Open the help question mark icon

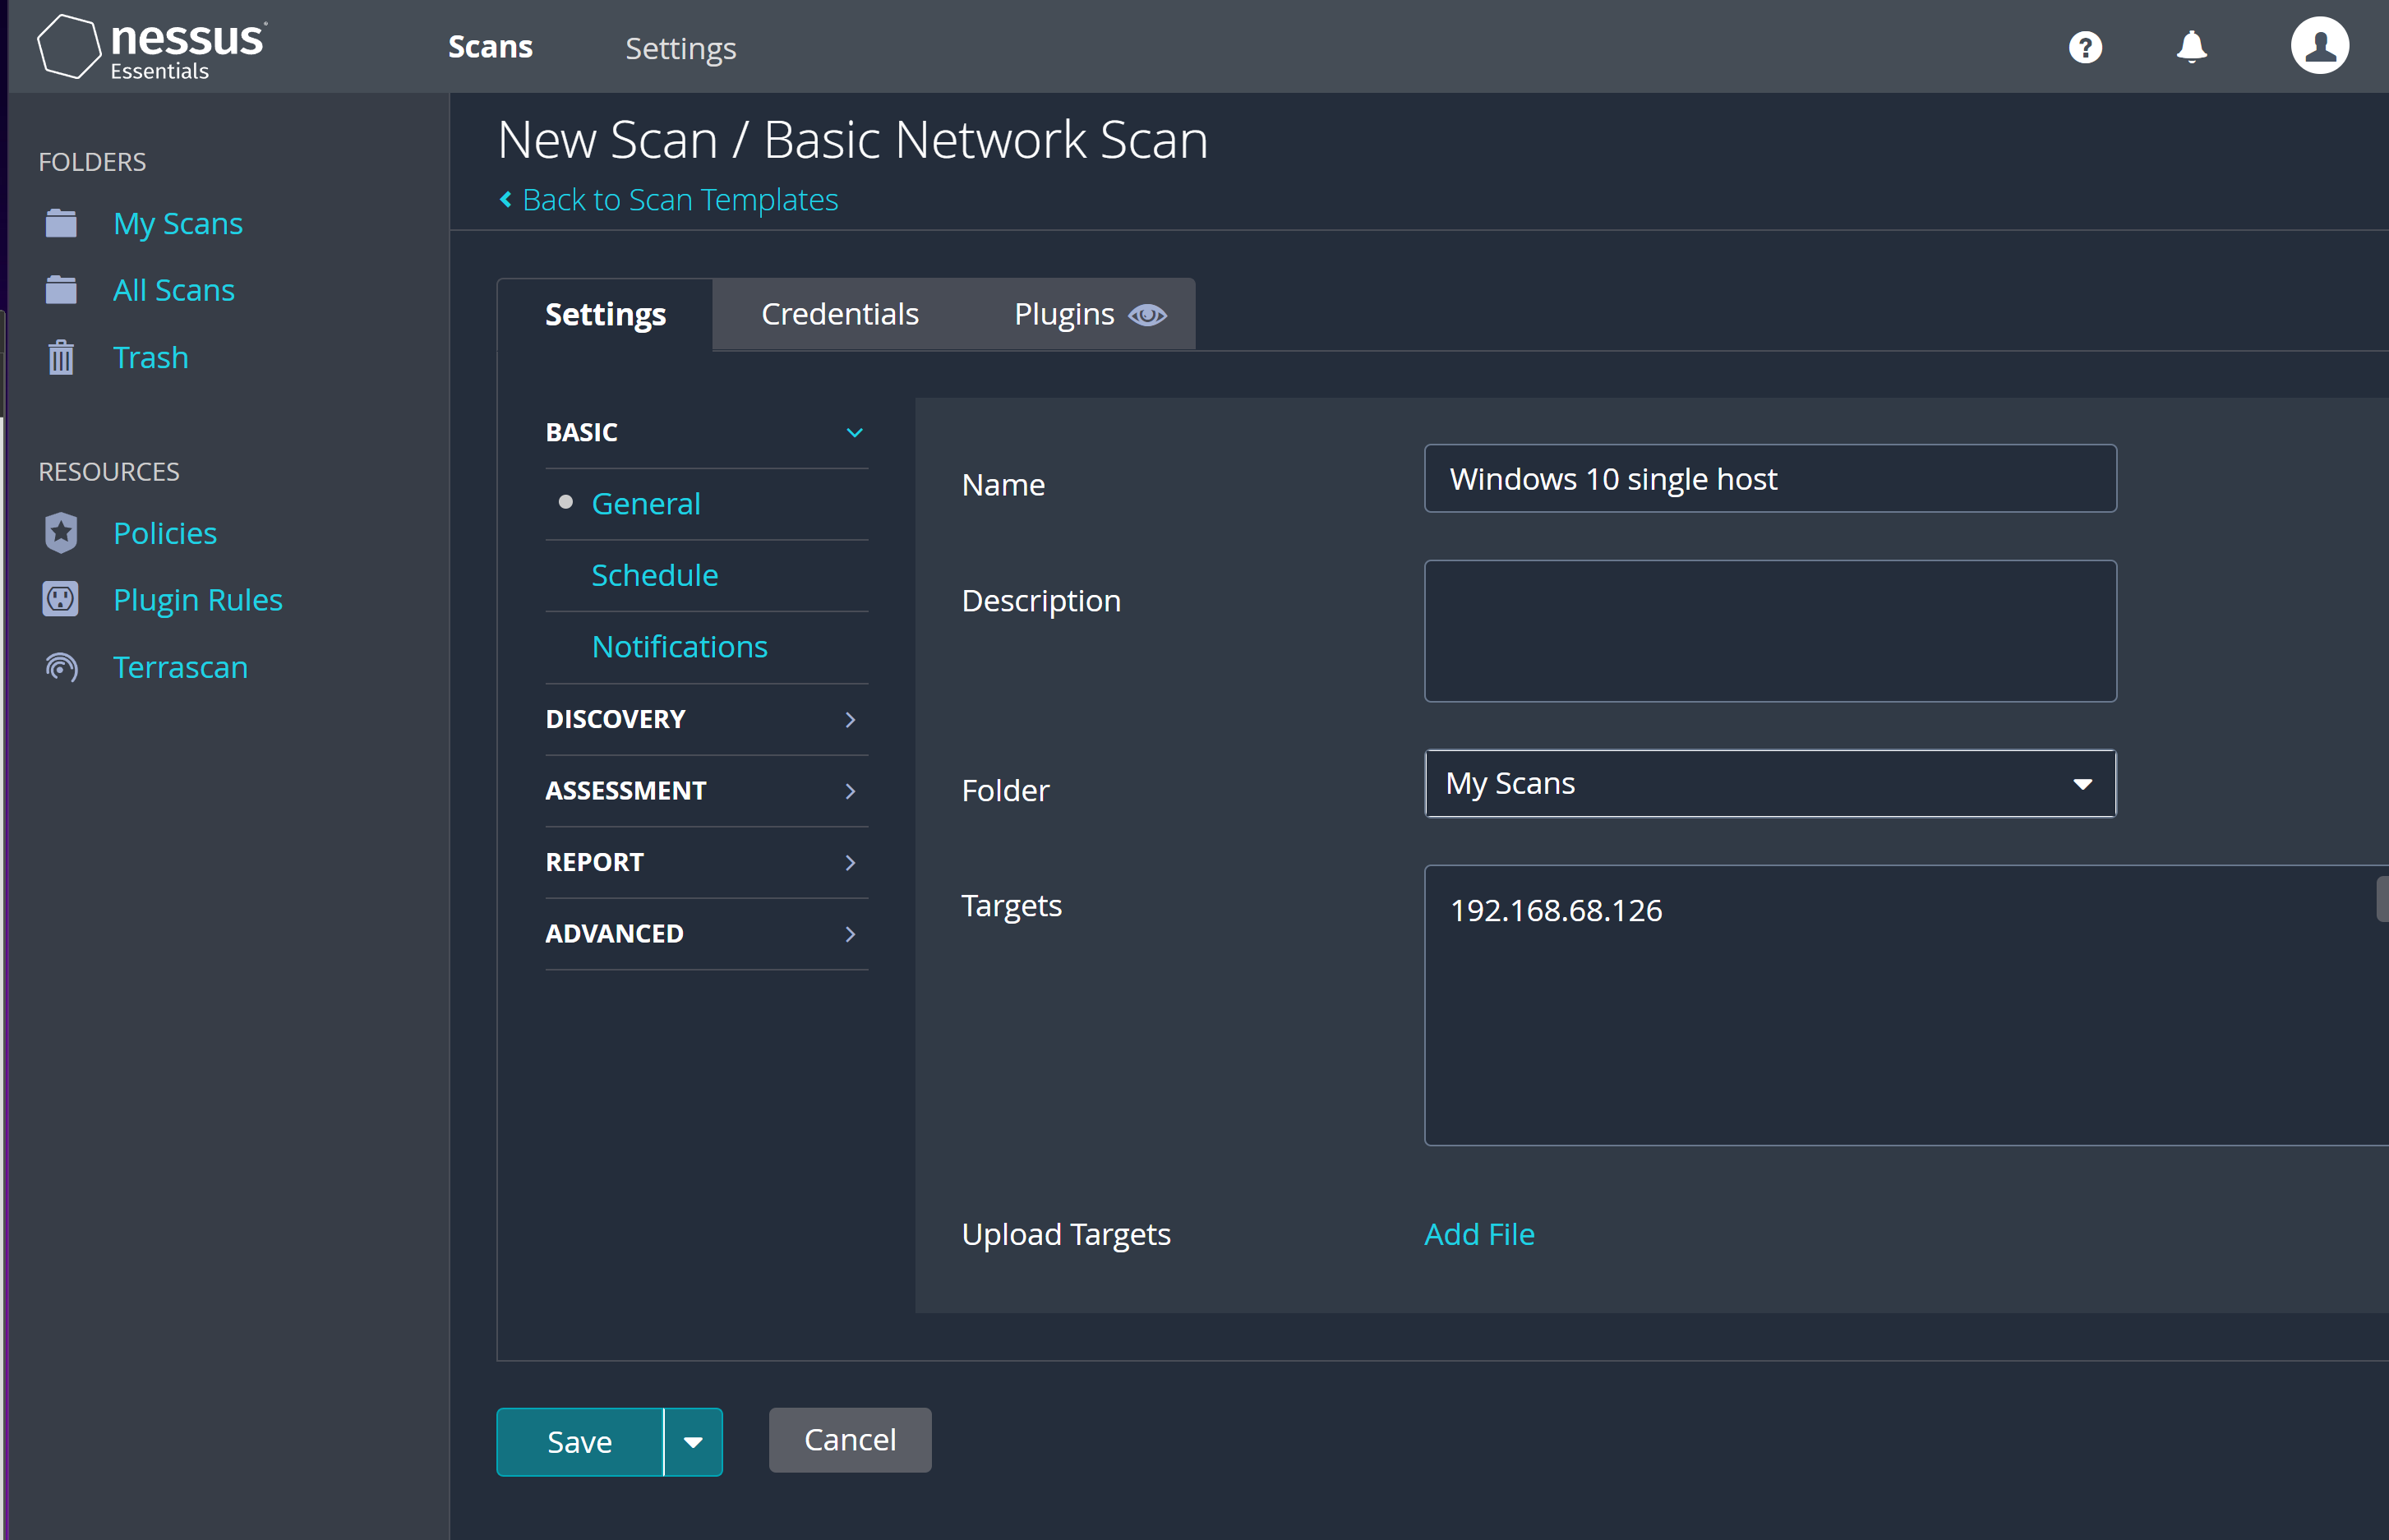[2086, 46]
